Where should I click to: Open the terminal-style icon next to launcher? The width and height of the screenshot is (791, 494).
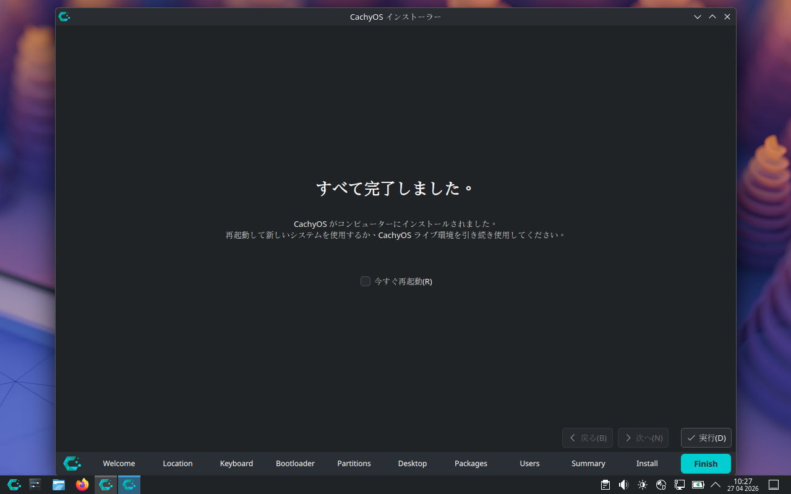35,485
